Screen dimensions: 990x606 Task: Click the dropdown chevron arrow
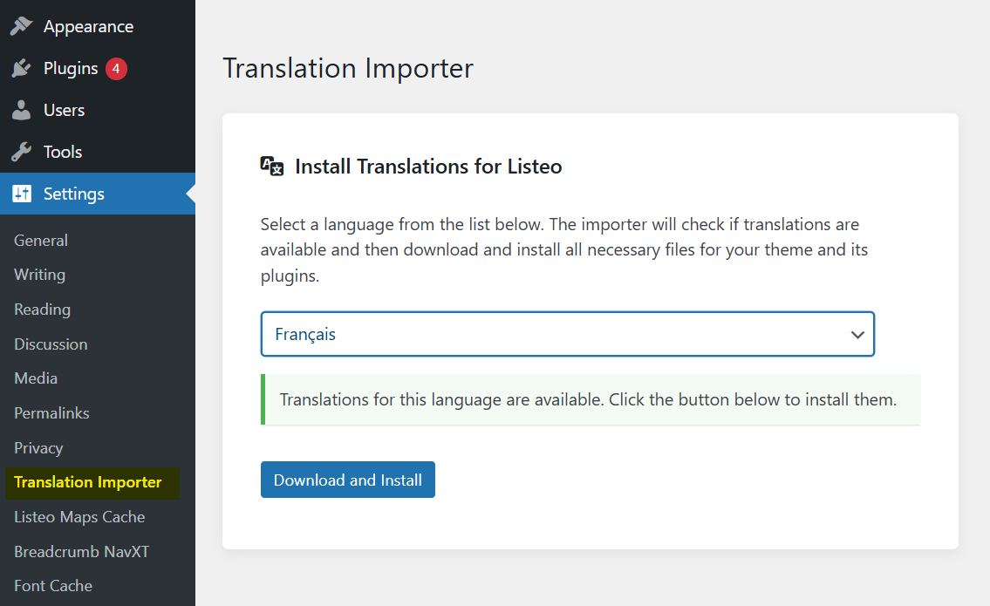pos(857,335)
